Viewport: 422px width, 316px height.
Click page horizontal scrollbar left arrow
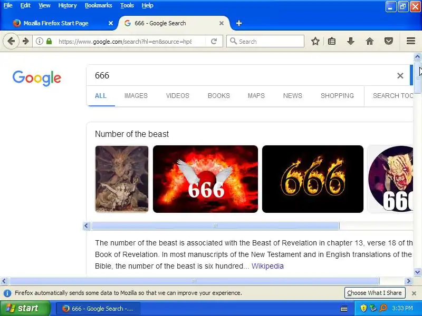click(x=4, y=281)
